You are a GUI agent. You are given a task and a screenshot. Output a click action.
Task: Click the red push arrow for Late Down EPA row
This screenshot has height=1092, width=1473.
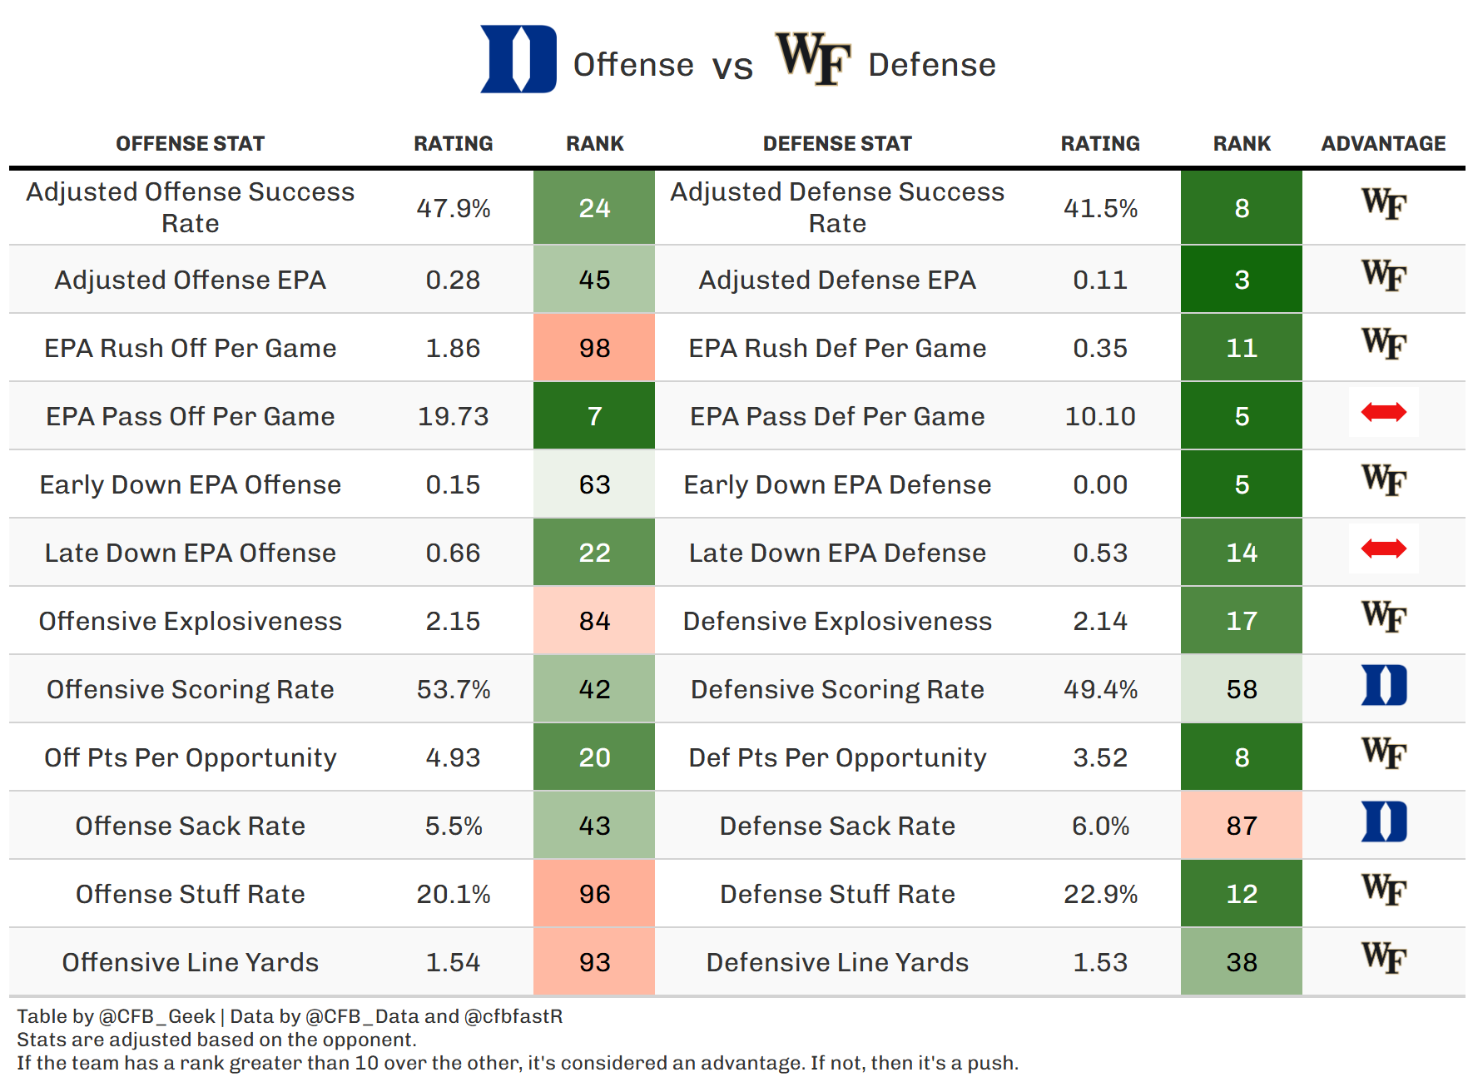(x=1383, y=548)
